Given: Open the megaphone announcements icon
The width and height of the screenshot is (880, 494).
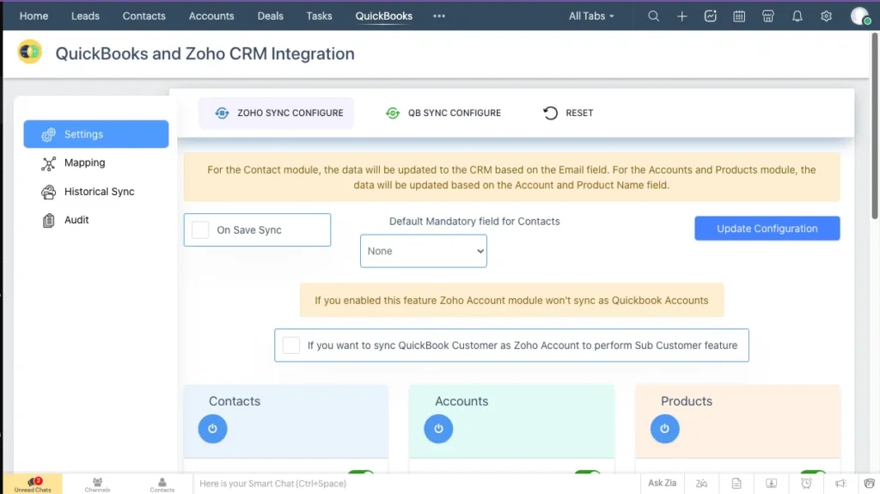Looking at the screenshot, I should click(x=840, y=484).
